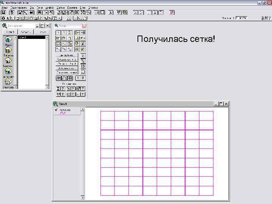Click the red-pink extension icon at toolbar end
This screenshot has width=272, height=204.
click(x=172, y=12)
